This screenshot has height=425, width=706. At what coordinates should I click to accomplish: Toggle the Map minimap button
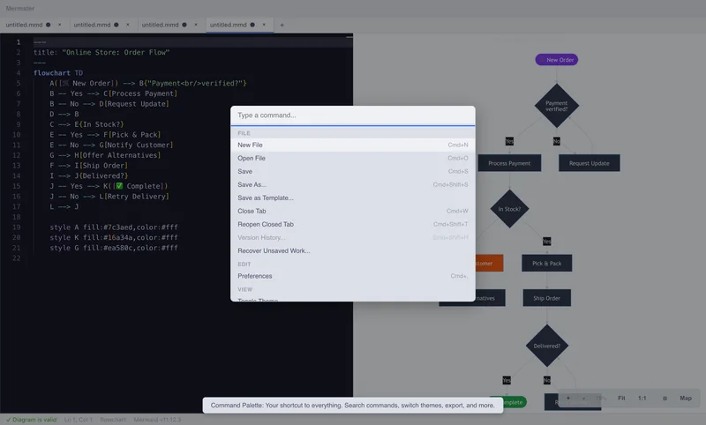686,398
